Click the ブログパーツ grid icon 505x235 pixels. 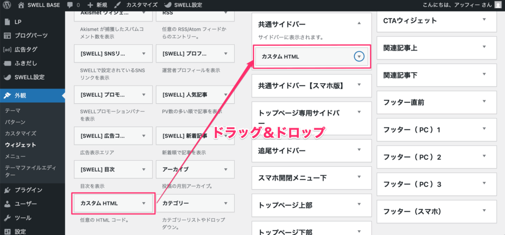[8, 35]
